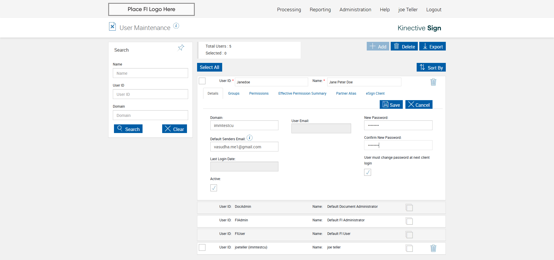Click trash icon for Janedoe user
554x260 pixels.
click(433, 82)
